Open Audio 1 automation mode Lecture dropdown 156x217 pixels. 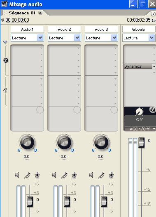coord(40,38)
